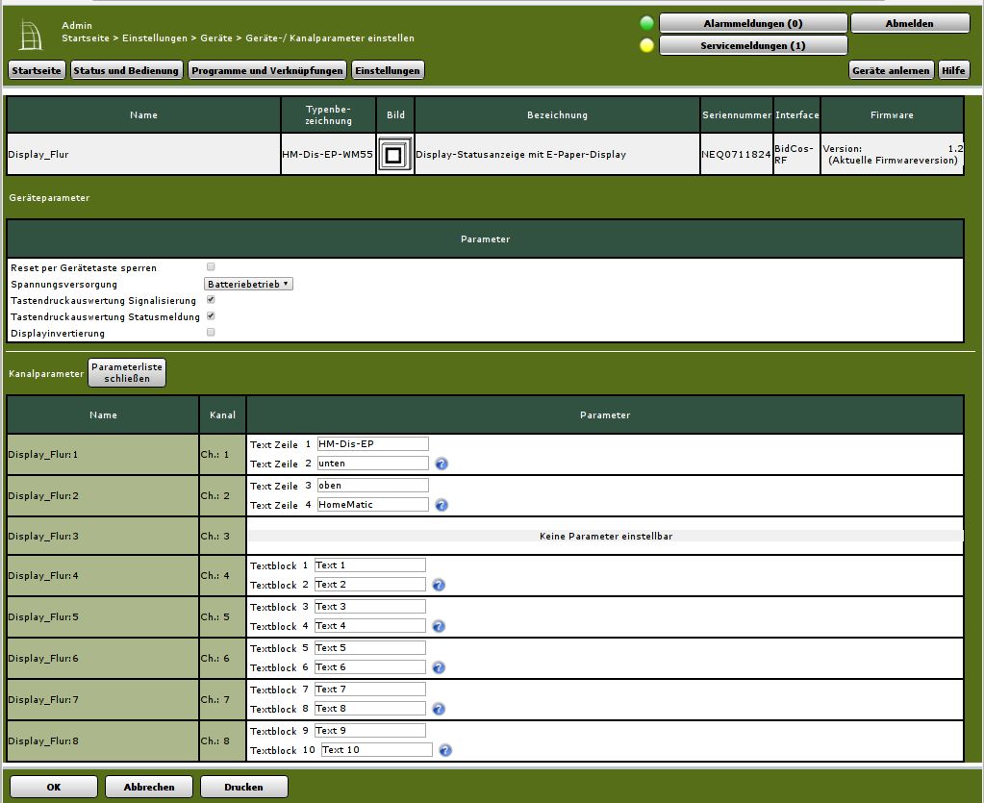Open help icon beside Text Zeile 4
This screenshot has height=803, width=984.
[x=442, y=505]
